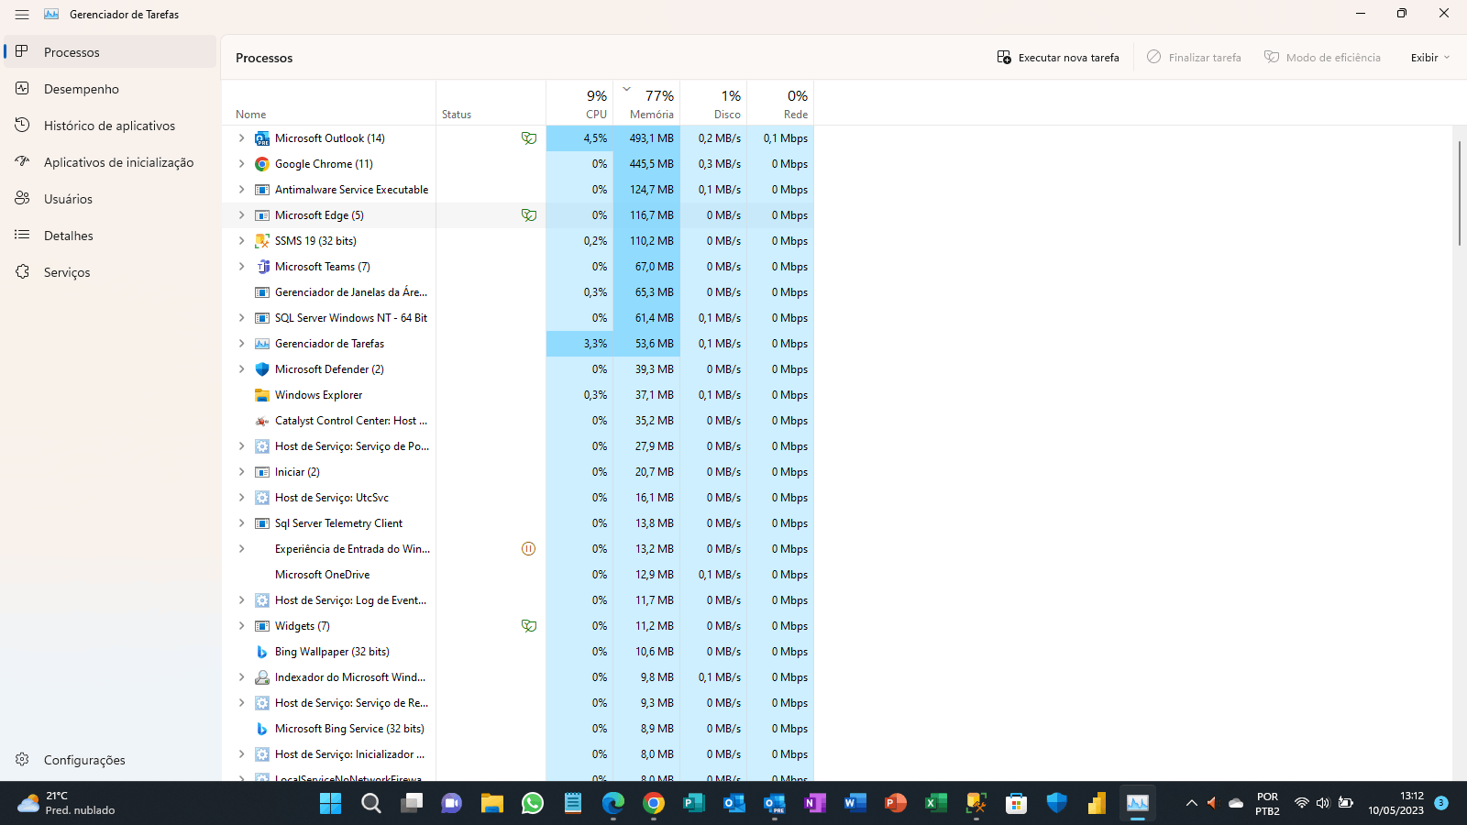Expand the Microsoft Teams (7) process group
The image size is (1467, 825).
coord(241,267)
